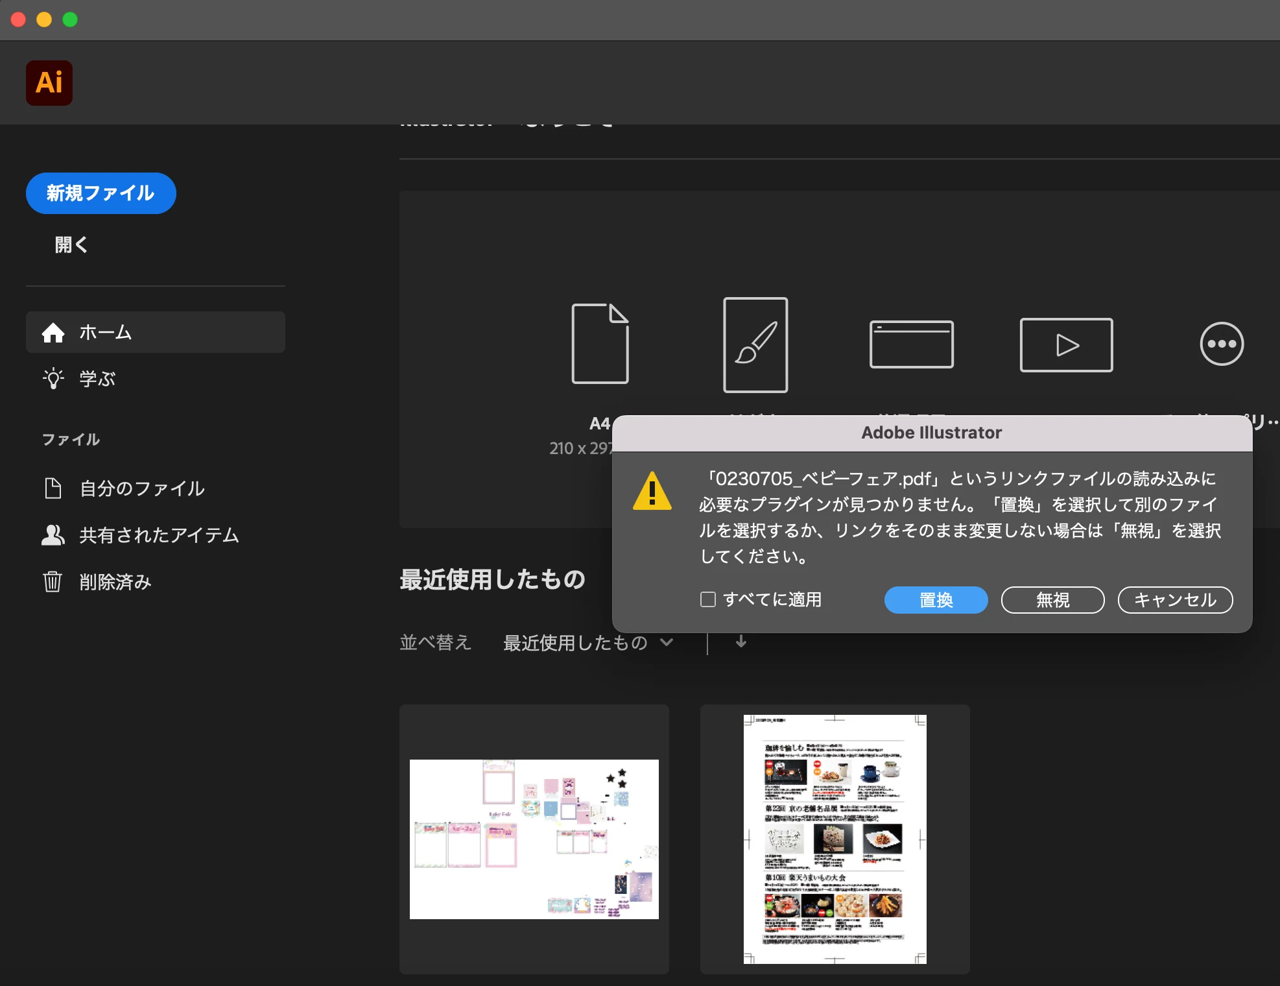Click the yellow warning triangle icon

[652, 492]
